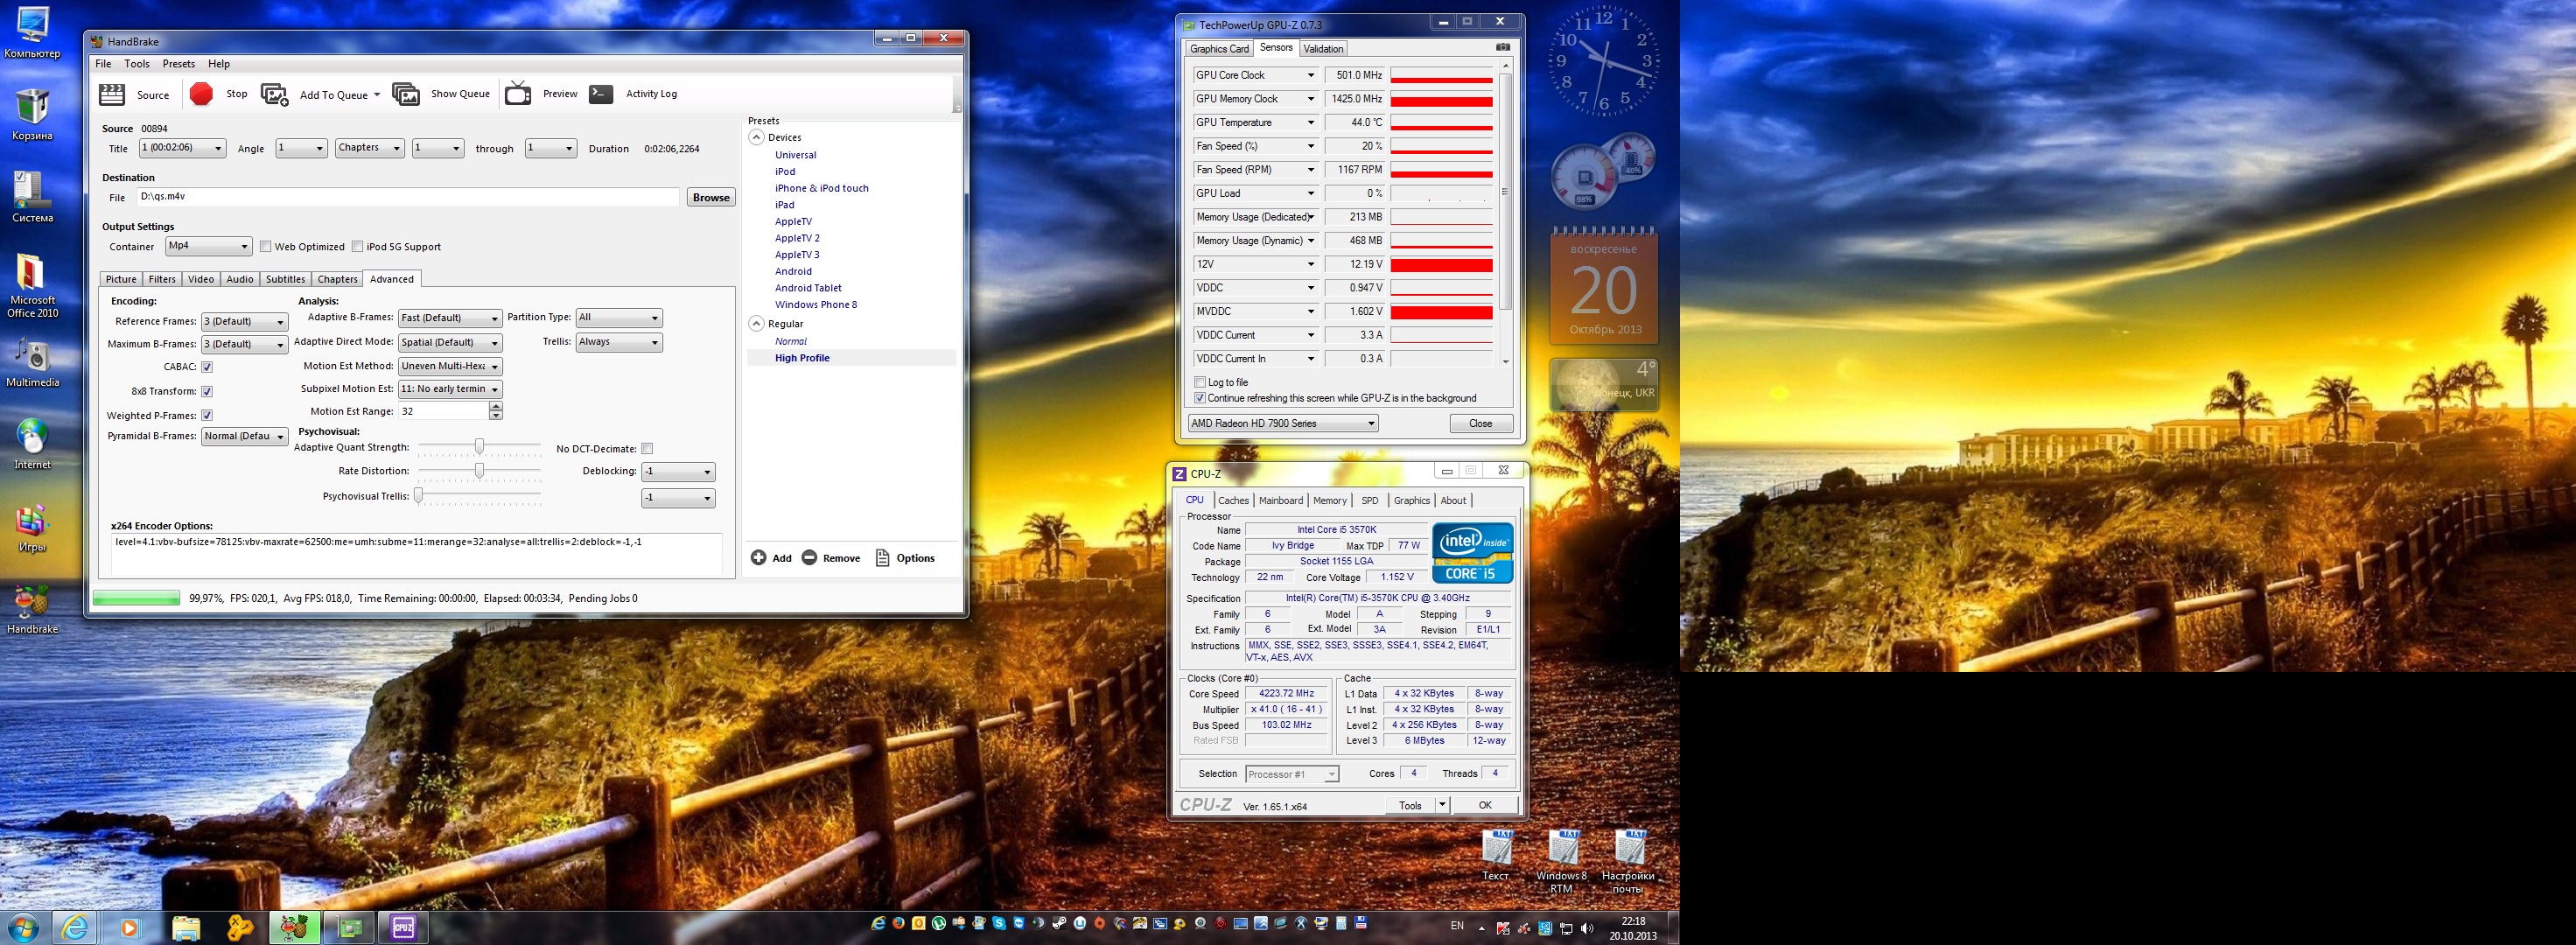The height and width of the screenshot is (945, 2576).
Task: Click the Source film icon in HandBrake
Action: 112,94
